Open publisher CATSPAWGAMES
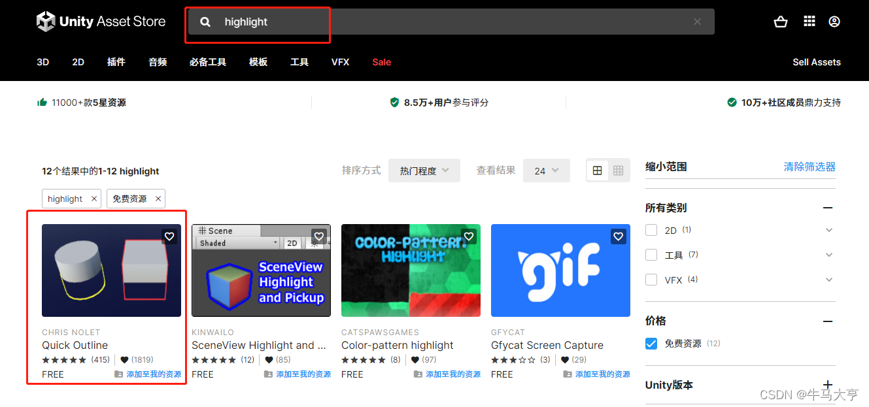The image size is (869, 407). click(x=381, y=333)
